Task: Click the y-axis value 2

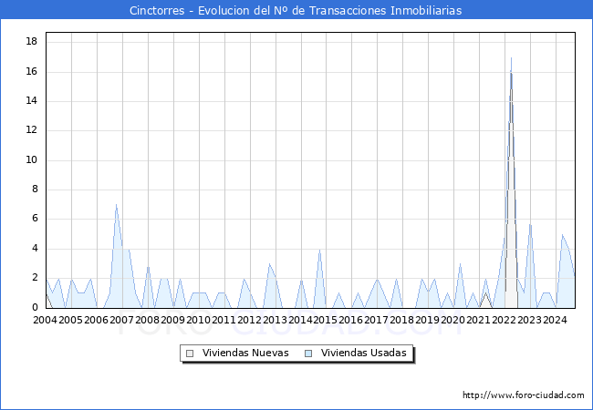Action: 35,278
